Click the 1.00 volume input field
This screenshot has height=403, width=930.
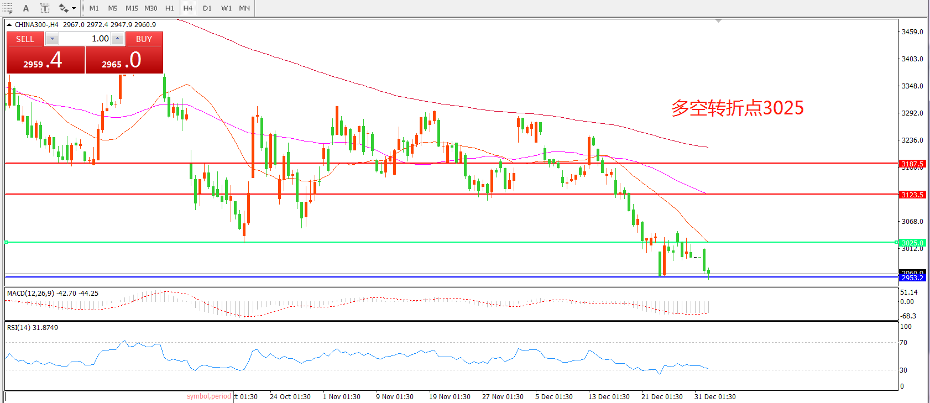85,39
